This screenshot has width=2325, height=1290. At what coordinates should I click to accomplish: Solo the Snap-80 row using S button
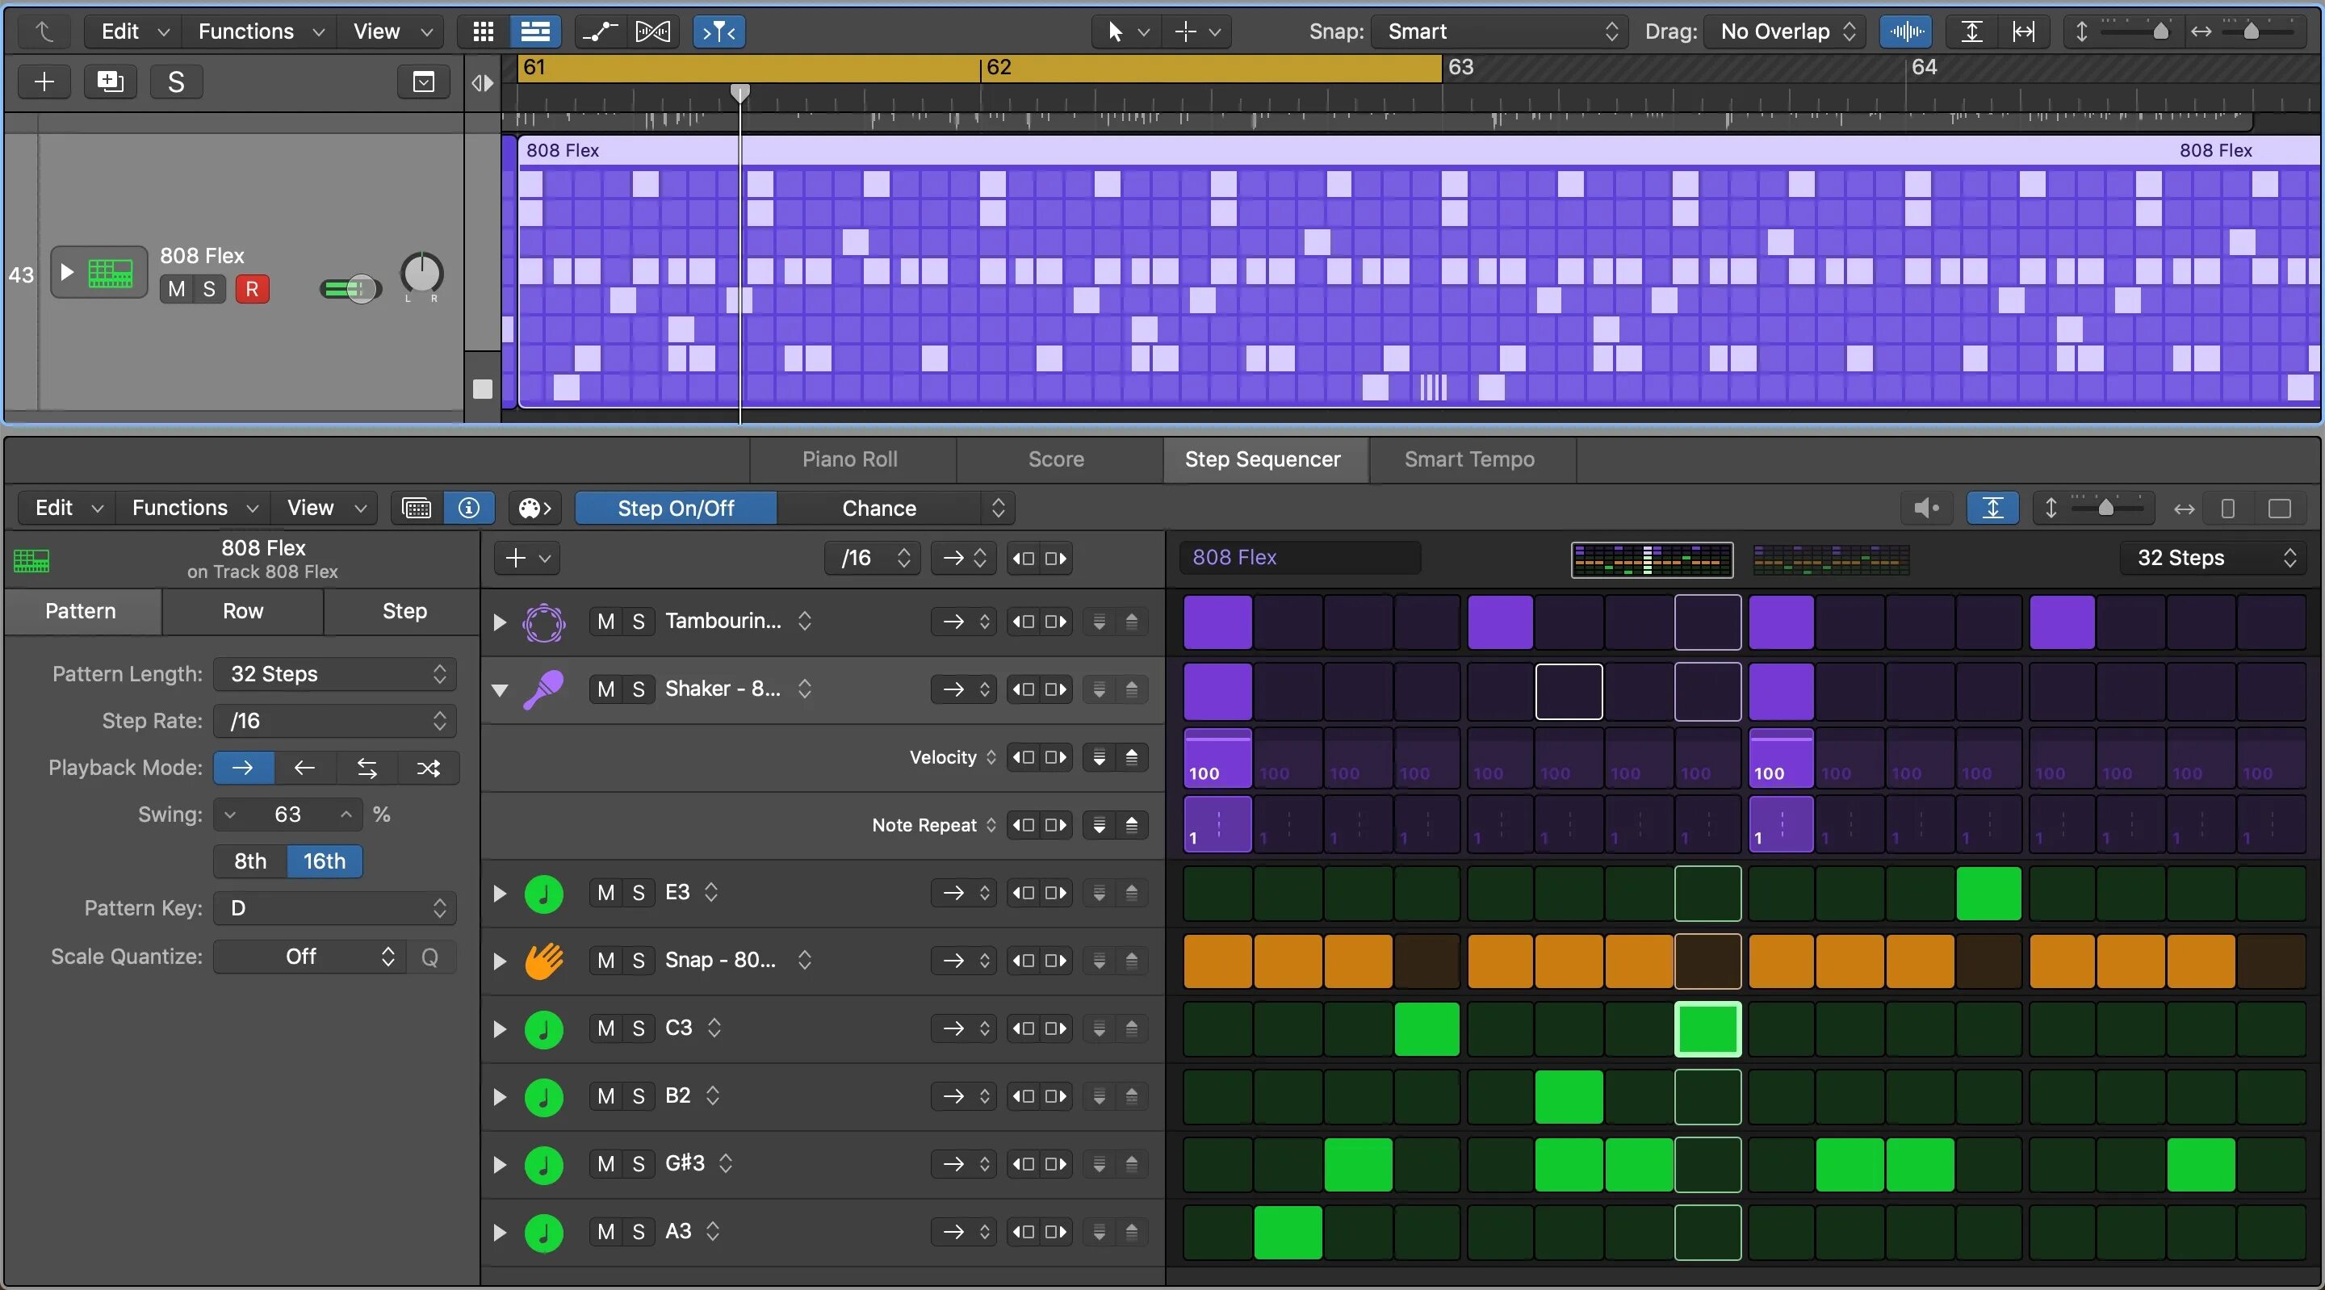tap(637, 960)
